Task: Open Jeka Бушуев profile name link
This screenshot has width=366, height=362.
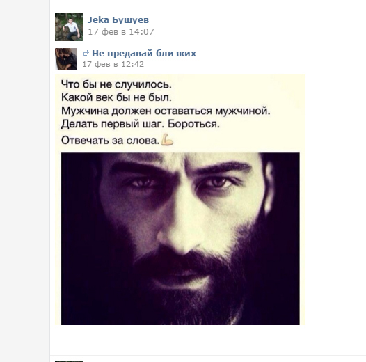Action: pos(118,20)
